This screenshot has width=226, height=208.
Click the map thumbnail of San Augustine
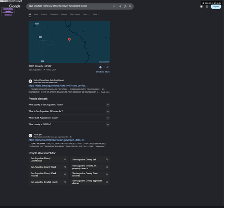pos(69,42)
